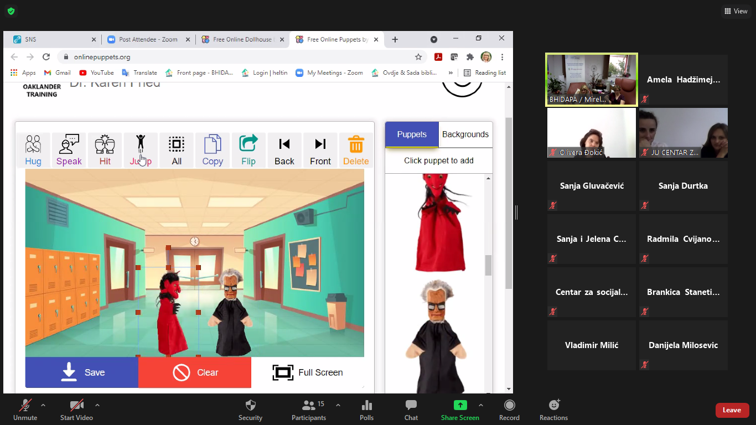The image size is (756, 425).
Task: Click the puppet list scrollbar thumb
Action: 488,265
